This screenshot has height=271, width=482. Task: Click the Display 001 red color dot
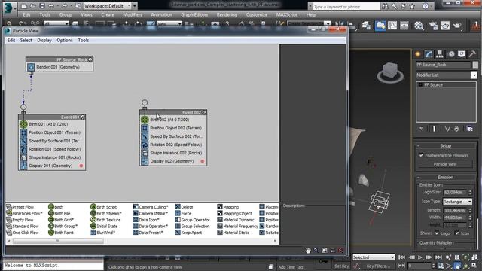tap(81, 166)
